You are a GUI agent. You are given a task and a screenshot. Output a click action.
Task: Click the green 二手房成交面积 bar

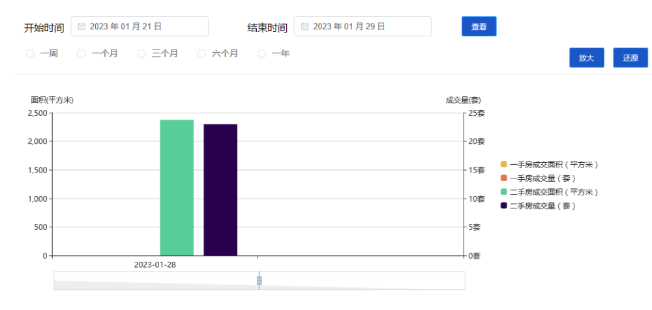pyautogui.click(x=177, y=188)
